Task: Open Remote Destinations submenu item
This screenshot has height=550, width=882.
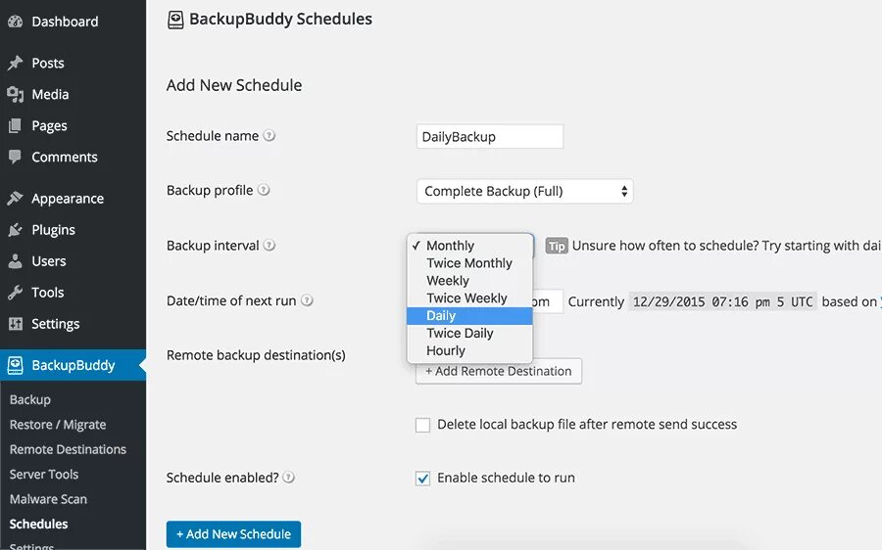Action: (x=68, y=449)
